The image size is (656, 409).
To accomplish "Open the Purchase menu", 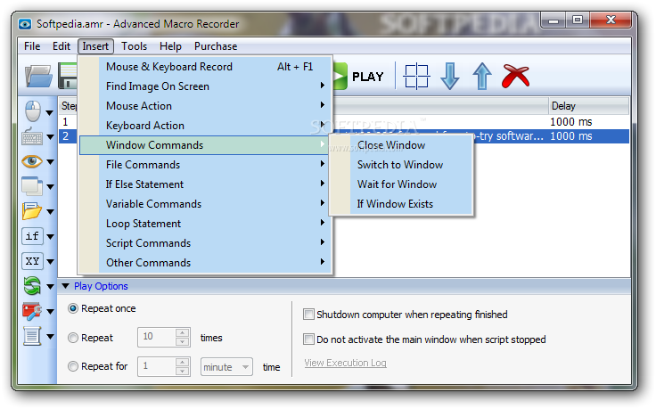I will click(216, 46).
